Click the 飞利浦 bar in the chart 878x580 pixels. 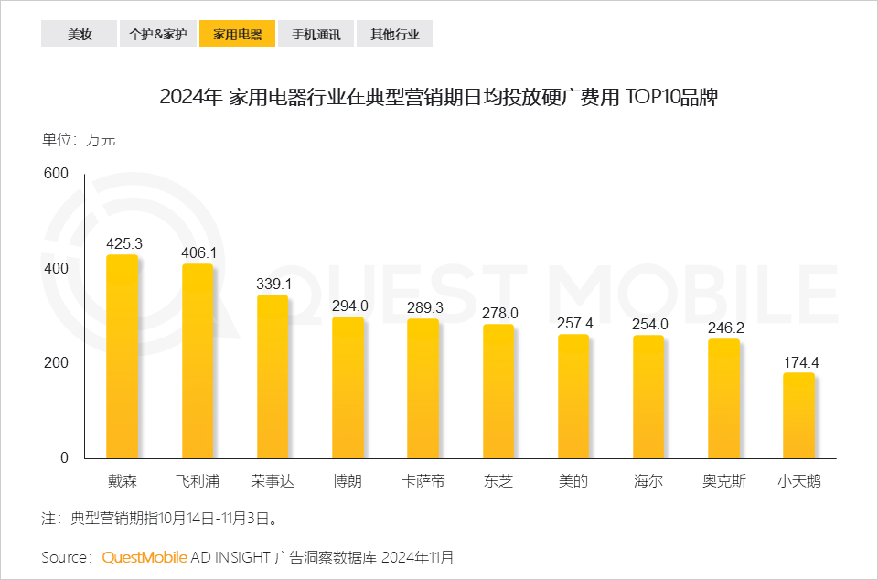[x=198, y=361]
